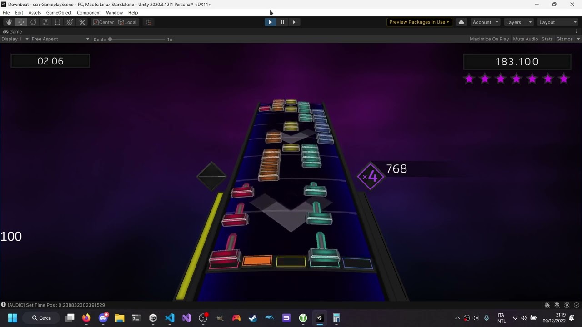The image size is (582, 327).
Task: Open Window menu
Action: (x=114, y=13)
